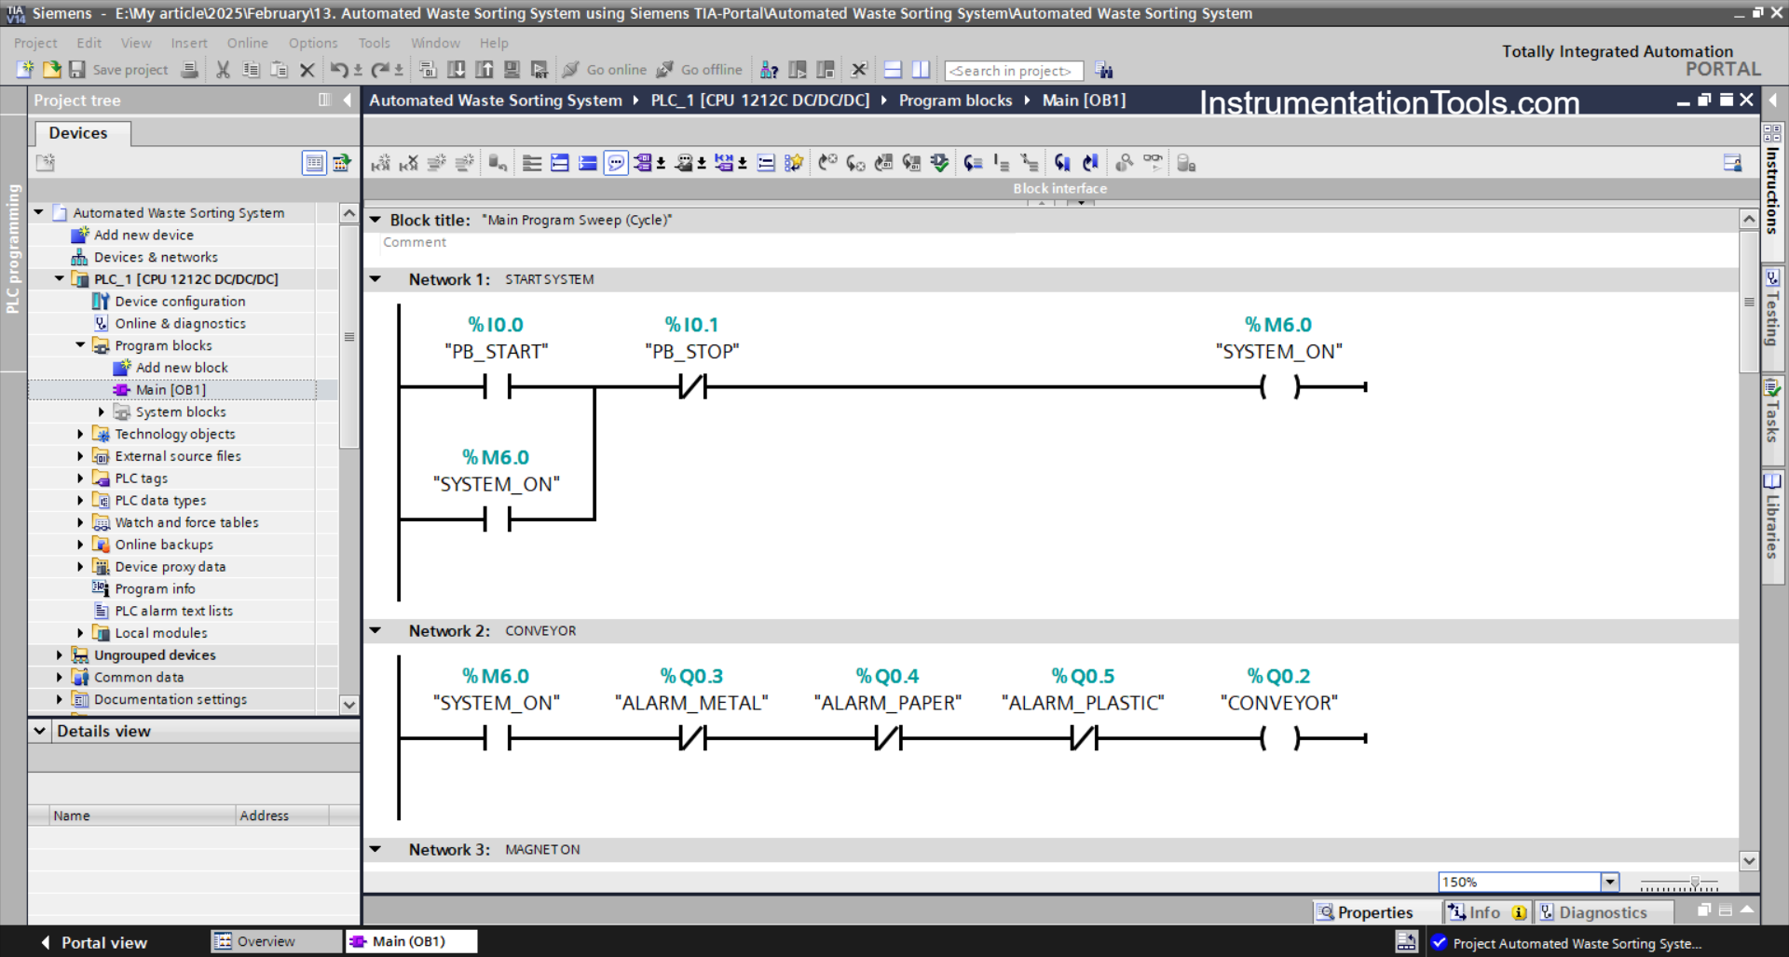The height and width of the screenshot is (957, 1789).
Task: Toggle monitoring on/off glasses icon
Action: (1153, 162)
